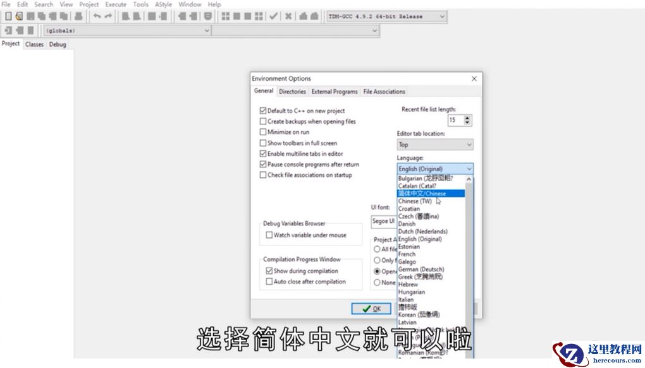Confirm the dialog with the OK button
The image size is (645, 368).
pyautogui.click(x=371, y=309)
